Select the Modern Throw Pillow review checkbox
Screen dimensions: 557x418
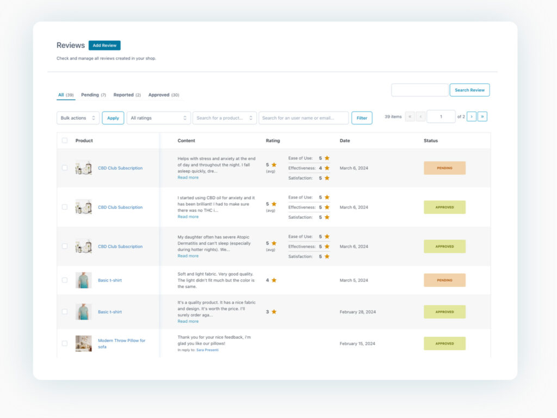pyautogui.click(x=65, y=343)
